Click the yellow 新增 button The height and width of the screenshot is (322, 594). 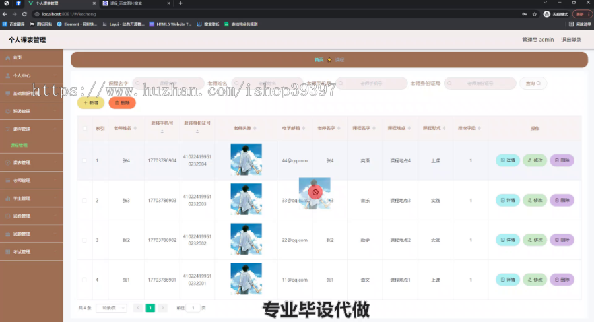(90, 103)
